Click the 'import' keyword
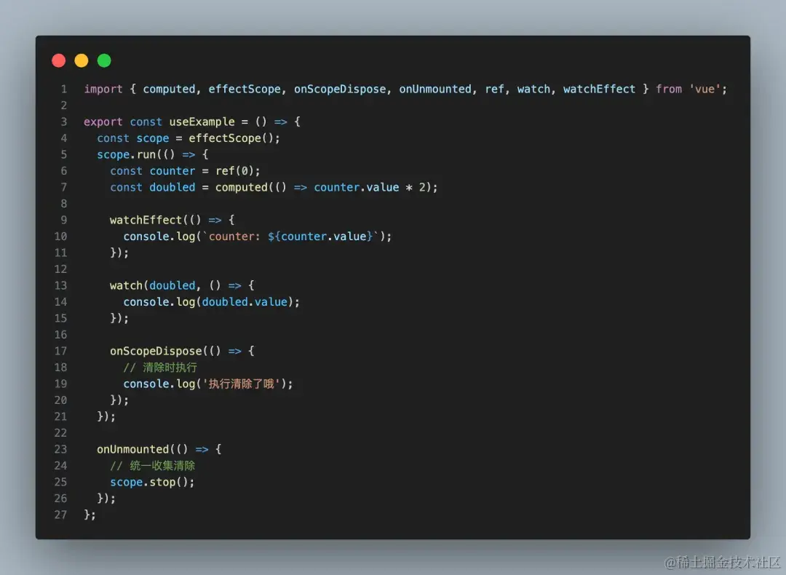 pos(103,90)
